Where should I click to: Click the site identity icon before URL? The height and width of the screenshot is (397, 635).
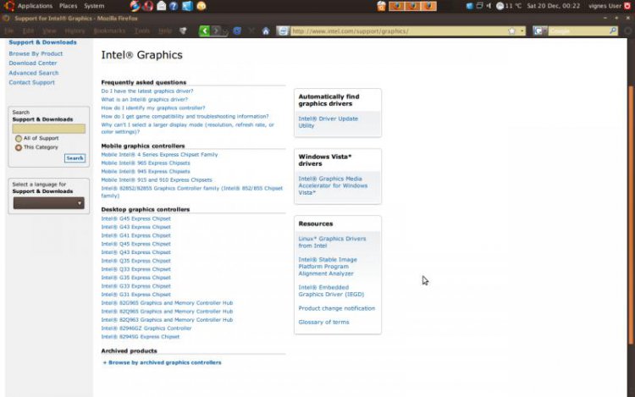pyautogui.click(x=283, y=30)
